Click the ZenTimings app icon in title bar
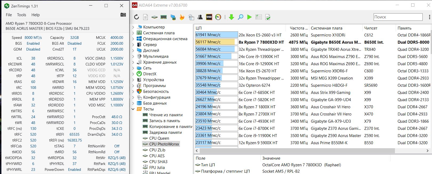The image size is (432, 174). pyautogui.click(x=7, y=6)
